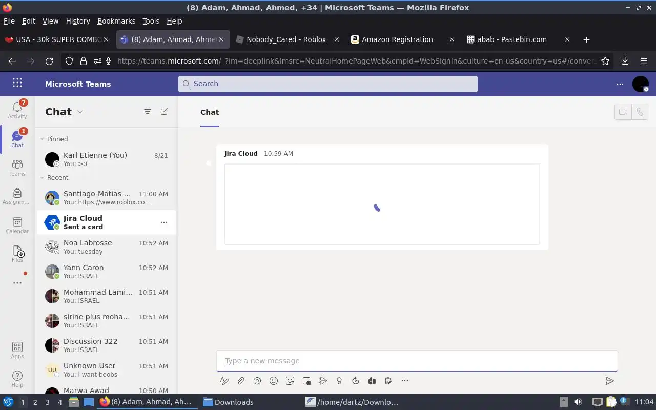Open the Tools menu

click(151, 21)
